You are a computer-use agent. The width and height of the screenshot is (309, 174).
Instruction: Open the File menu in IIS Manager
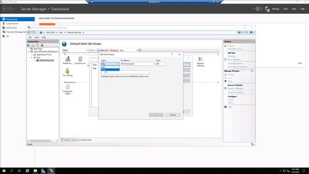[30, 37]
